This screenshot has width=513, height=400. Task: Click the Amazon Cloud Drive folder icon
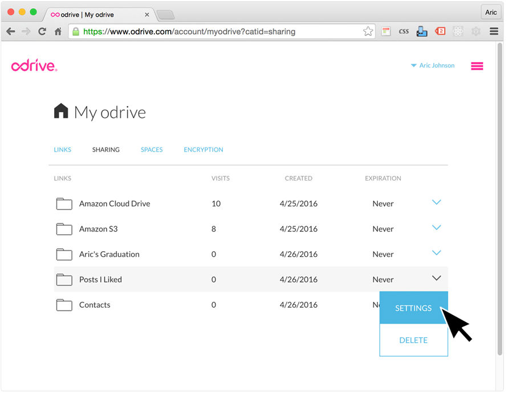(64, 204)
